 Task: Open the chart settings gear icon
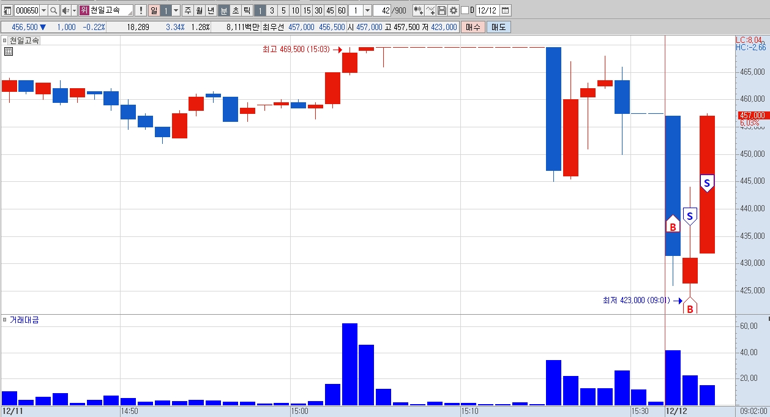[454, 10]
